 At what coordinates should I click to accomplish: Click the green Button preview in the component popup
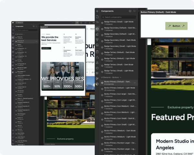176,26
